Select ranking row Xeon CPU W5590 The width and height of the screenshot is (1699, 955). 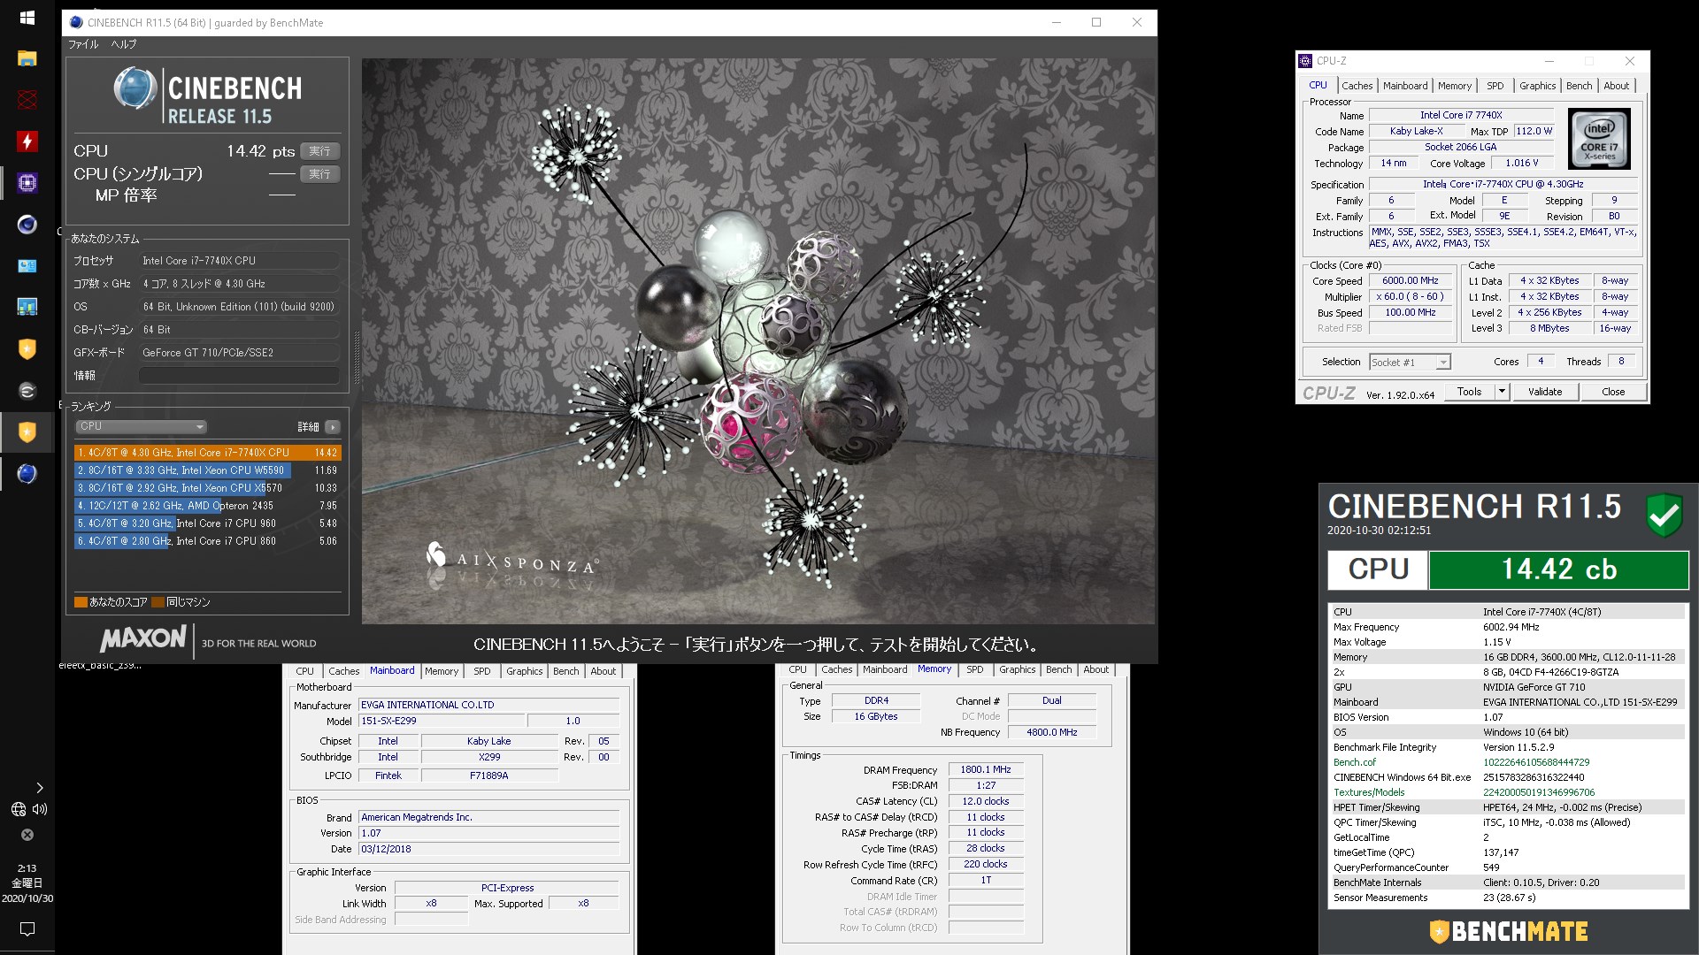coord(207,470)
